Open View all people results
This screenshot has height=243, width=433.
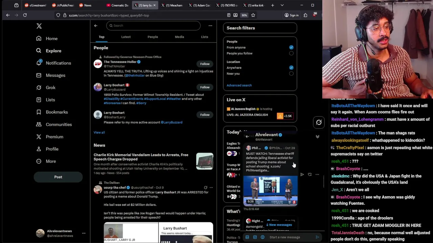[x=99, y=133]
